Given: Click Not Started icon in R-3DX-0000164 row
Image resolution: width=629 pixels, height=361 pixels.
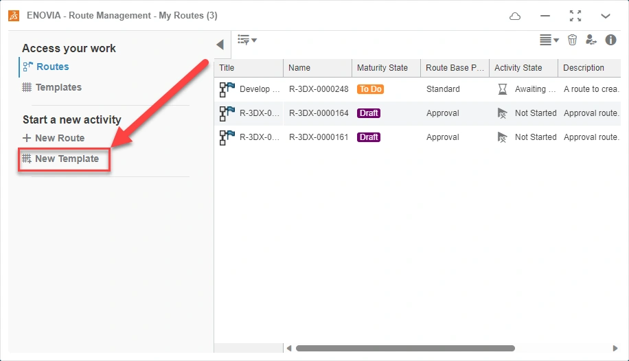Looking at the screenshot, I should pos(502,113).
